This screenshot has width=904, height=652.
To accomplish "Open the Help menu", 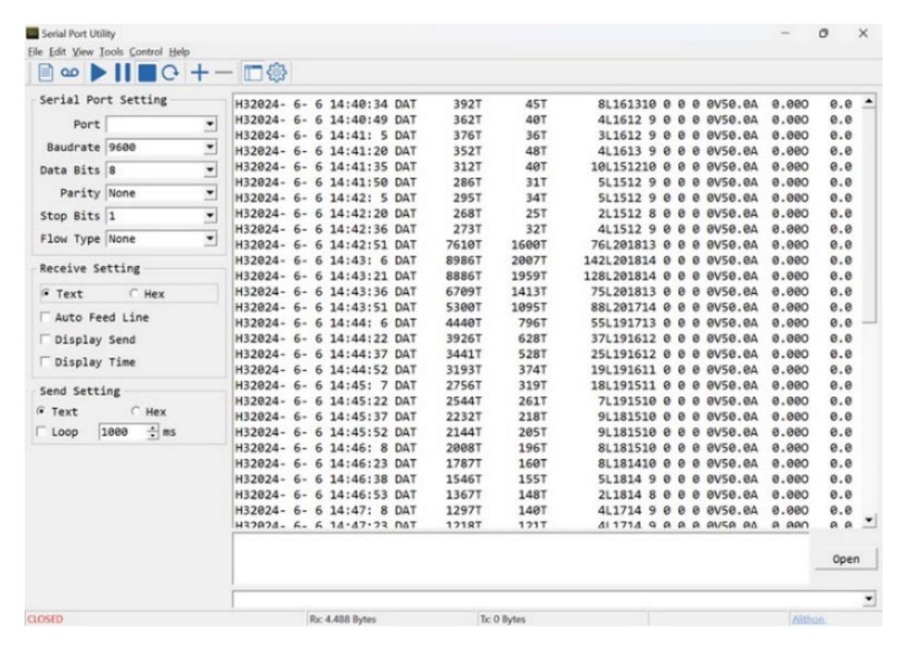I will (x=179, y=52).
